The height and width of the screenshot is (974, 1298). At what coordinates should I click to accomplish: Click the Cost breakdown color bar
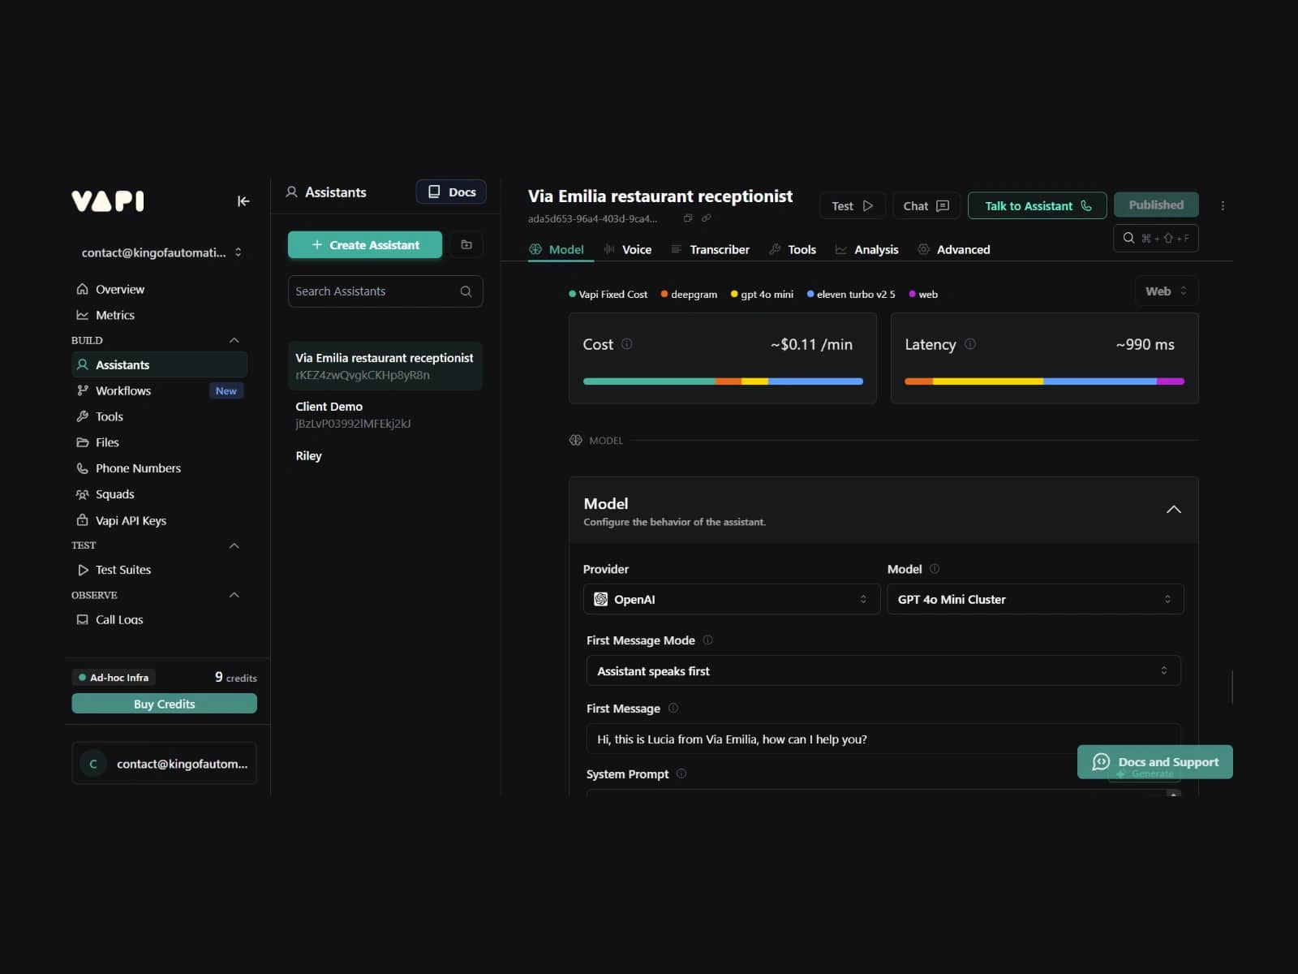(x=723, y=381)
